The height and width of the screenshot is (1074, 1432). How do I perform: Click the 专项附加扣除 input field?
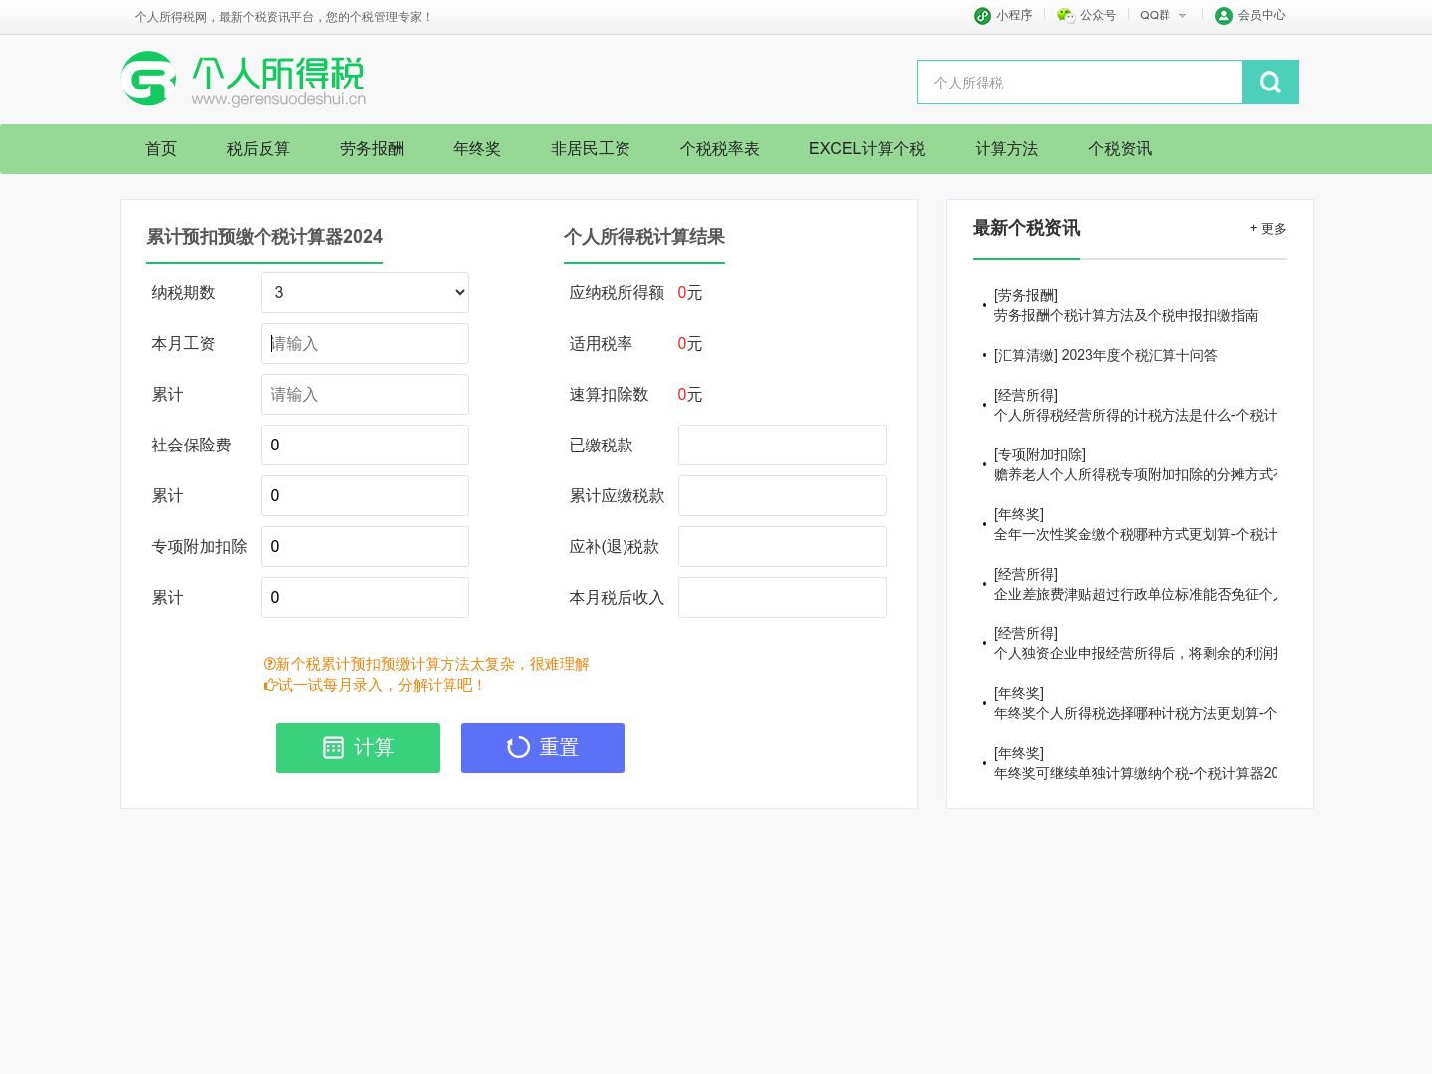(x=365, y=547)
